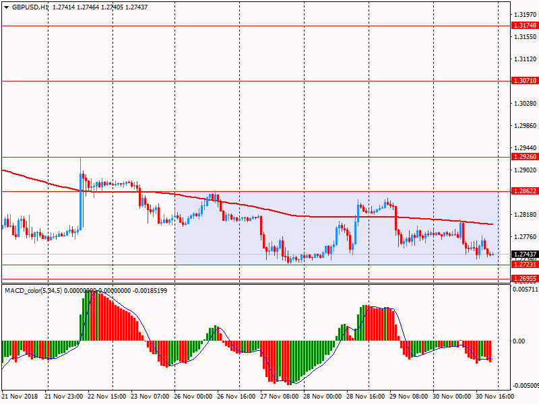Screen dimensions: 539x404
Task: Click the 27 Nov 08:00 time label
Action: 279,396
